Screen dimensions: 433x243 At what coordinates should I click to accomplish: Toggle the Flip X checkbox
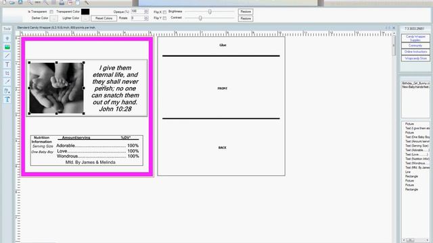(164, 12)
